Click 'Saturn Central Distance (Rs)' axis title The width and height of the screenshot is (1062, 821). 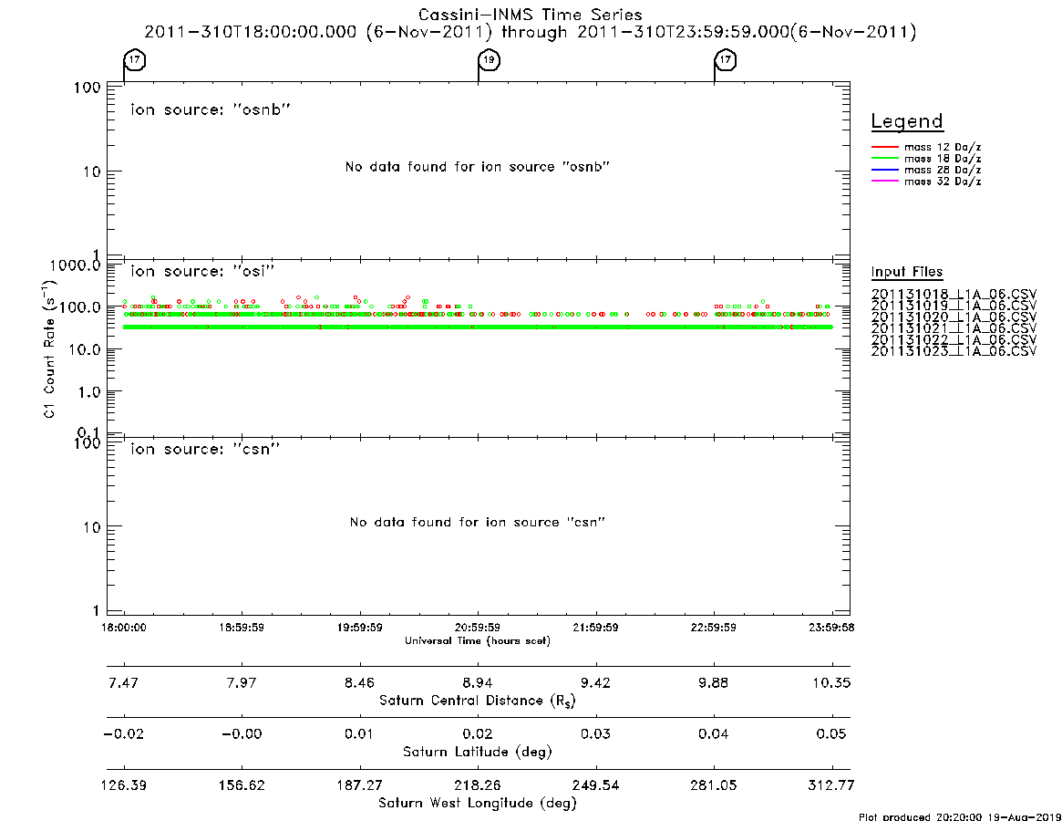tap(478, 701)
